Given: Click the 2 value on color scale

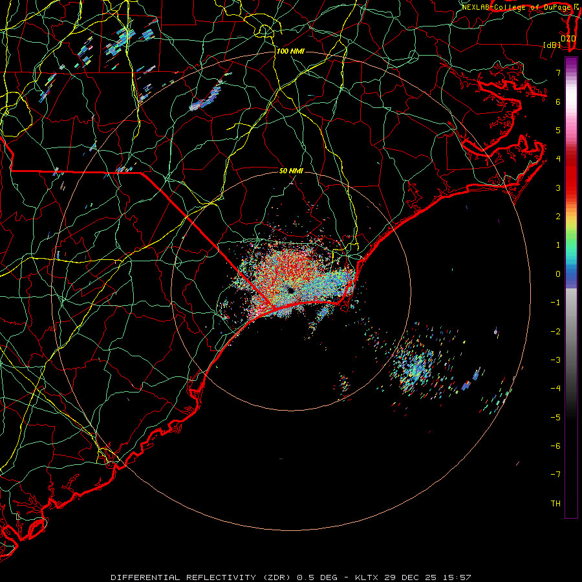Looking at the screenshot, I should (x=558, y=216).
